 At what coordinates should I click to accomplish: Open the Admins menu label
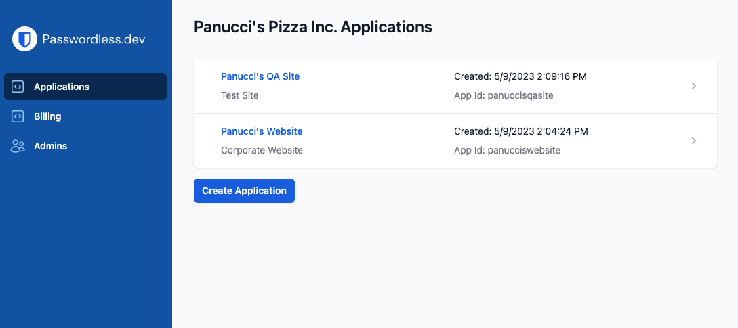pos(51,146)
